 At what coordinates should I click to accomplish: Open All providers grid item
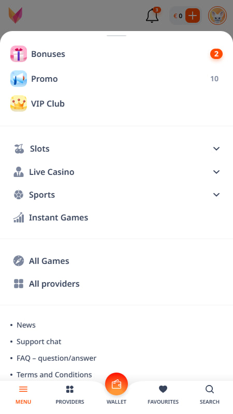pos(116,284)
